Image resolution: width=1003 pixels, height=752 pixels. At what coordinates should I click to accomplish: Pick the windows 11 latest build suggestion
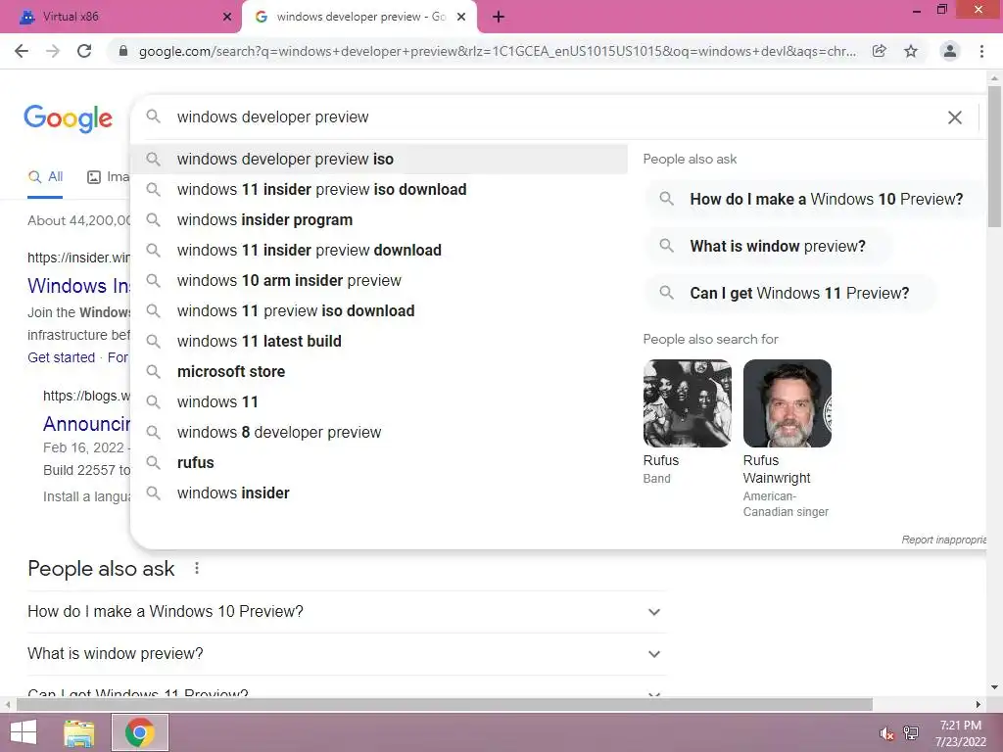(x=379, y=341)
